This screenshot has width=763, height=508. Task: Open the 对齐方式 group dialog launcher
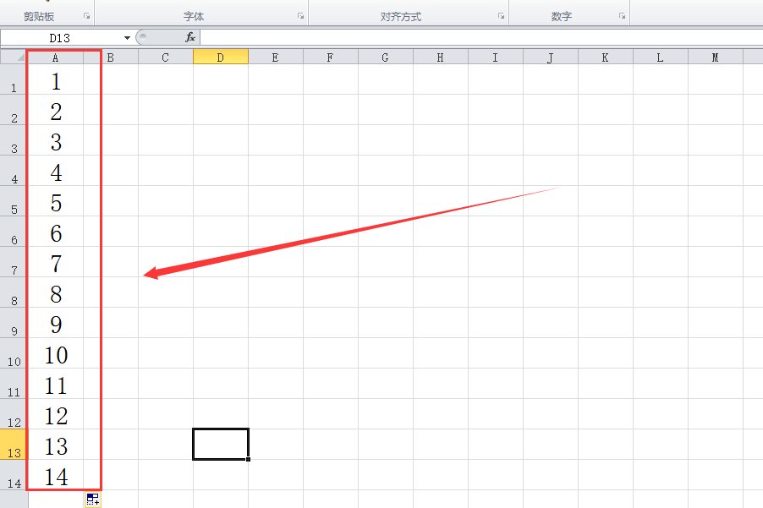(501, 16)
